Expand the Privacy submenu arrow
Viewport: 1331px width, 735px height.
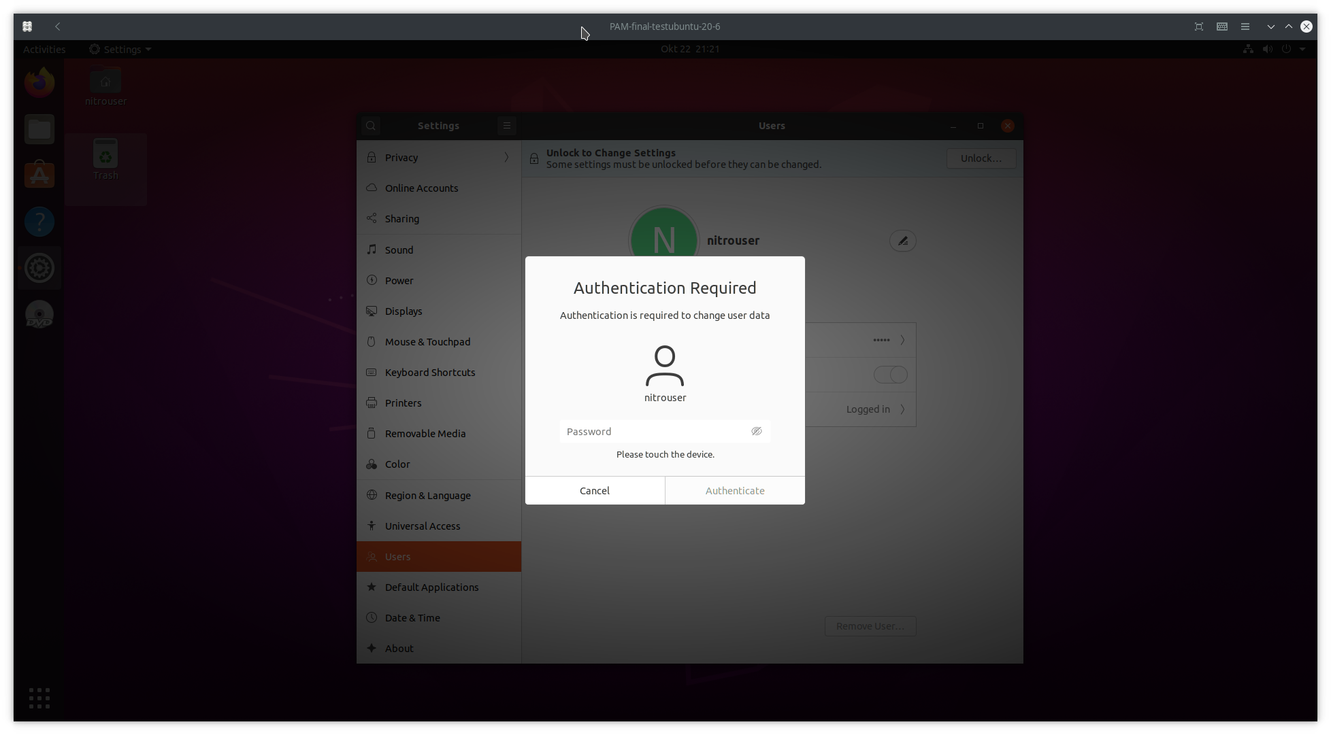506,158
